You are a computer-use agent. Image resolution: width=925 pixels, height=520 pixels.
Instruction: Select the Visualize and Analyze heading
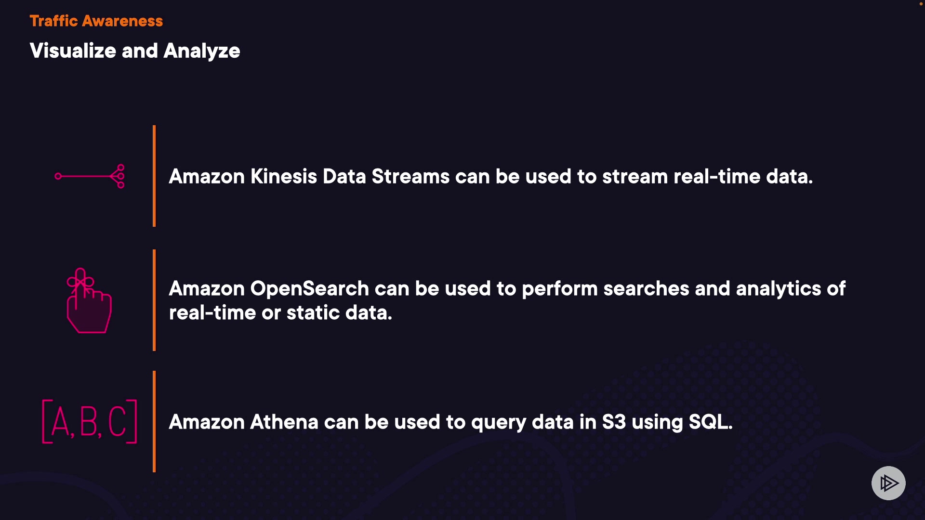135,51
